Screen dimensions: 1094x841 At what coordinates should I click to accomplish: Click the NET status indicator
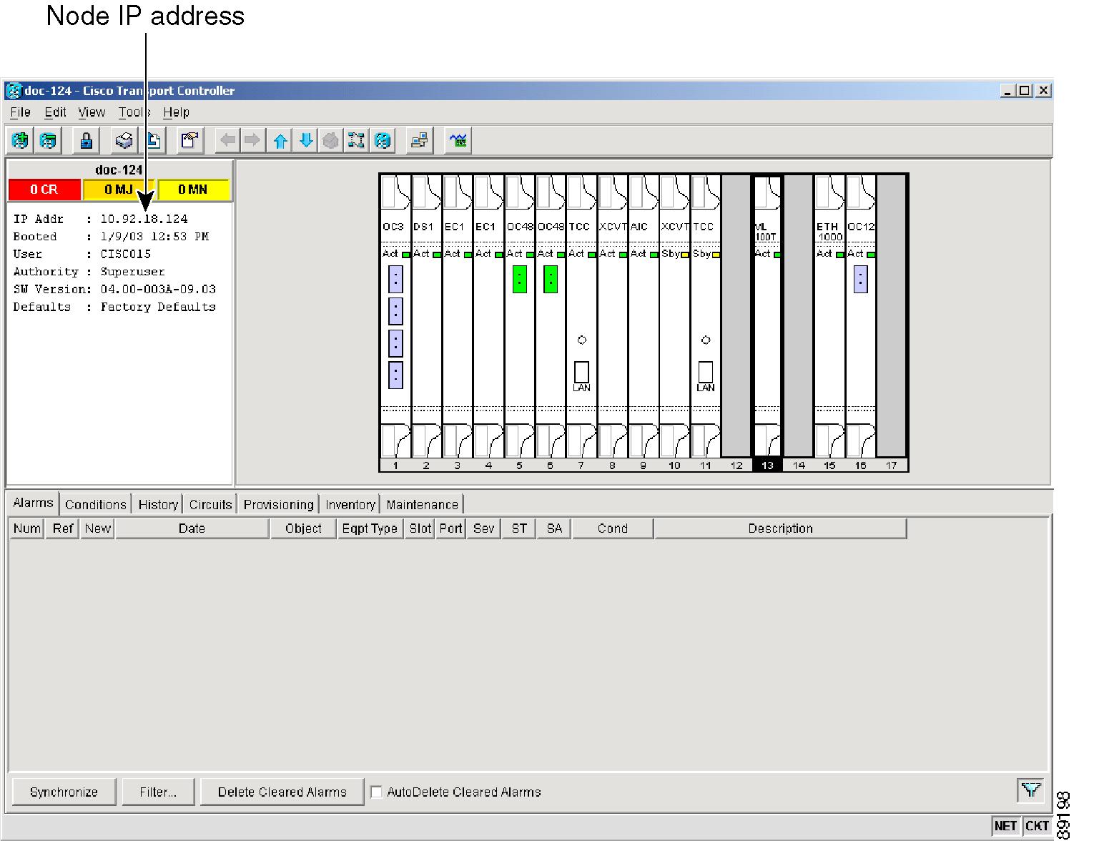pyautogui.click(x=1005, y=825)
